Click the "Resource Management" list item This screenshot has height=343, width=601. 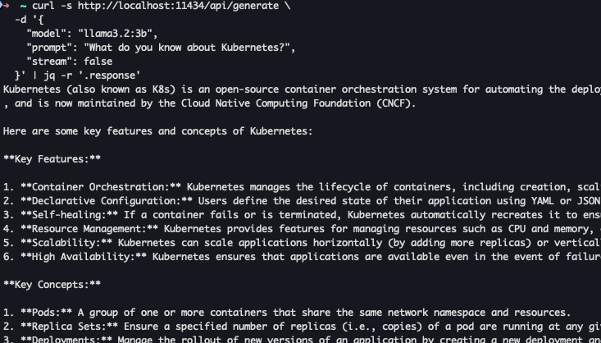pyautogui.click(x=302, y=229)
